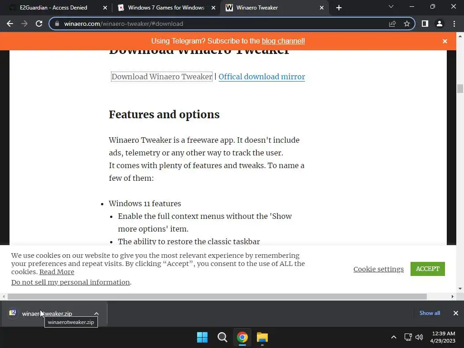Click the Features and options heading
Viewport: 464px width, 348px height.
pos(164,115)
